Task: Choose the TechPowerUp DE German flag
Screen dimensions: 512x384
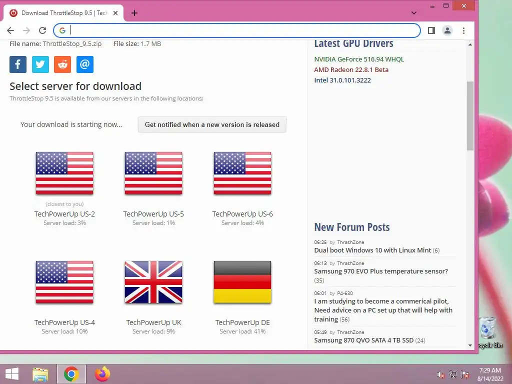Action: (242, 282)
